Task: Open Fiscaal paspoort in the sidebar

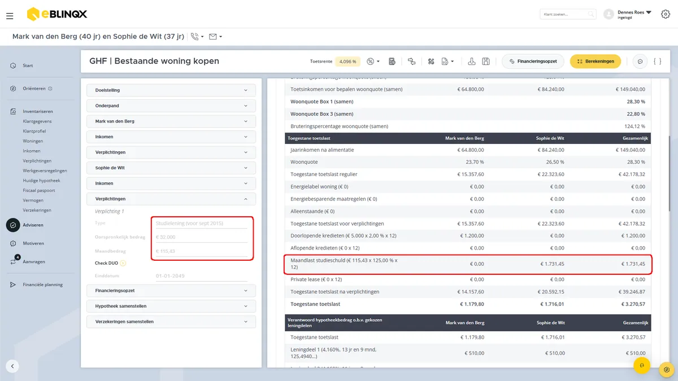Action: (x=38, y=190)
